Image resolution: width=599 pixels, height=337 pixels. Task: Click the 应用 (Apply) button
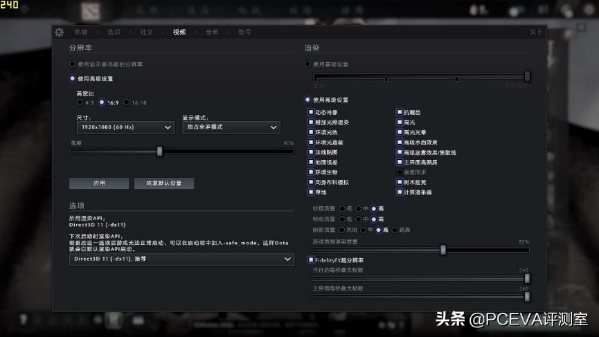point(99,183)
